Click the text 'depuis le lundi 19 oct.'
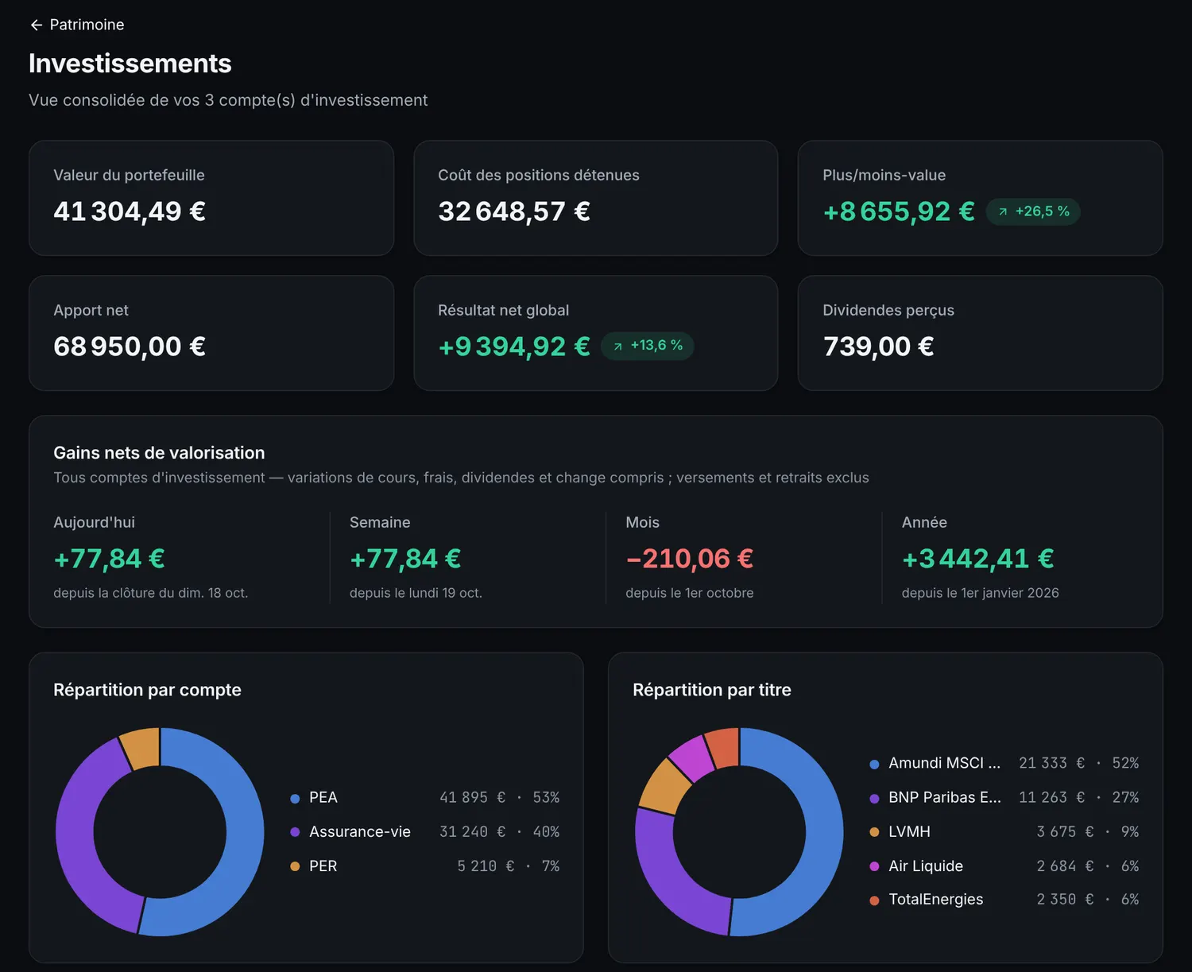 416,593
